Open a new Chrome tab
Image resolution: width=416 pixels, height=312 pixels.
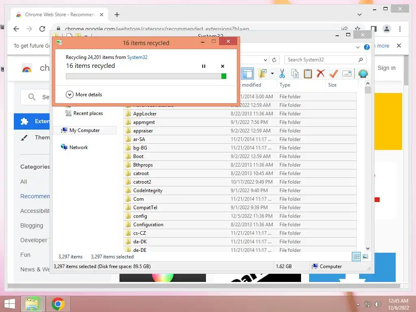117,15
